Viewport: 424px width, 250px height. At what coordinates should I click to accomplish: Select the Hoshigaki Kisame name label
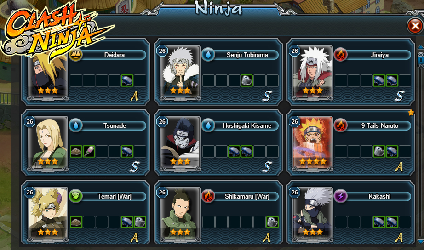(247, 125)
